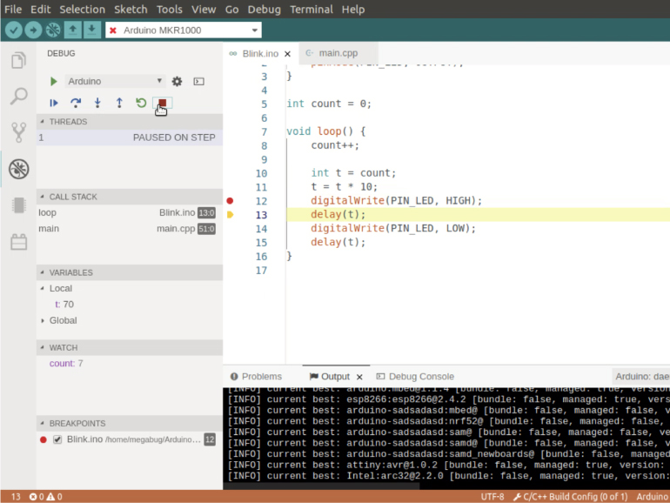Viewport: 670px width, 503px height.
Task: Open the Debug menu
Action: 264,9
